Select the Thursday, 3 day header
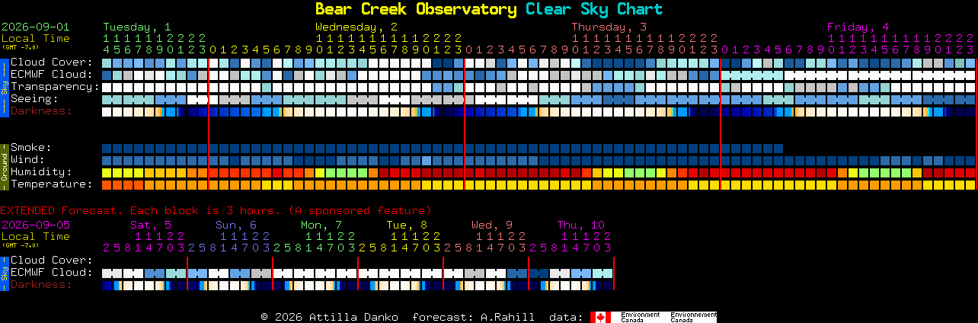The height and width of the screenshot is (323, 978). pyautogui.click(x=609, y=27)
